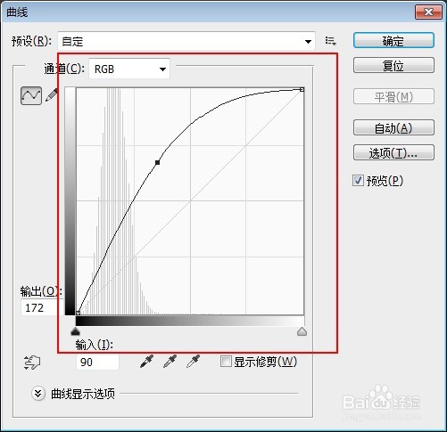Viewport: 447px width, 432px height.
Task: Open the 预设(R) dropdown
Action: (186, 41)
